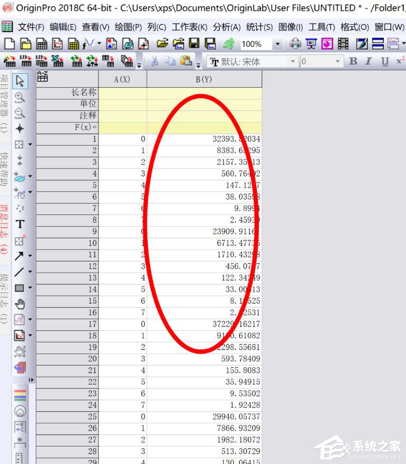This screenshot has width=406, height=464.
Task: Select column B(Y) header
Action: (204, 79)
